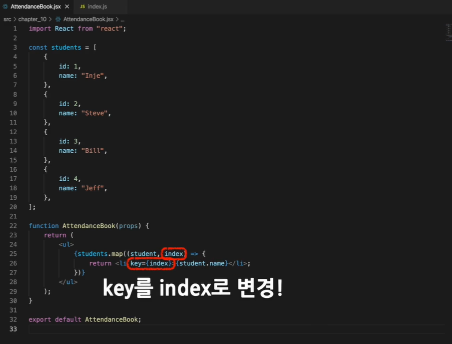The width and height of the screenshot is (452, 344).
Task: Select the chapter_10 breadcrumb
Action: tap(32, 20)
